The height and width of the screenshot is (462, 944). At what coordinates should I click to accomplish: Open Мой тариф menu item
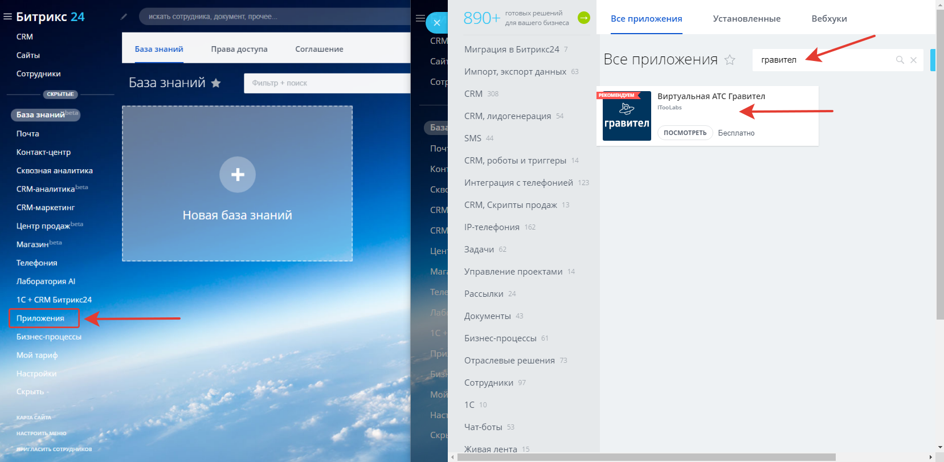point(37,355)
